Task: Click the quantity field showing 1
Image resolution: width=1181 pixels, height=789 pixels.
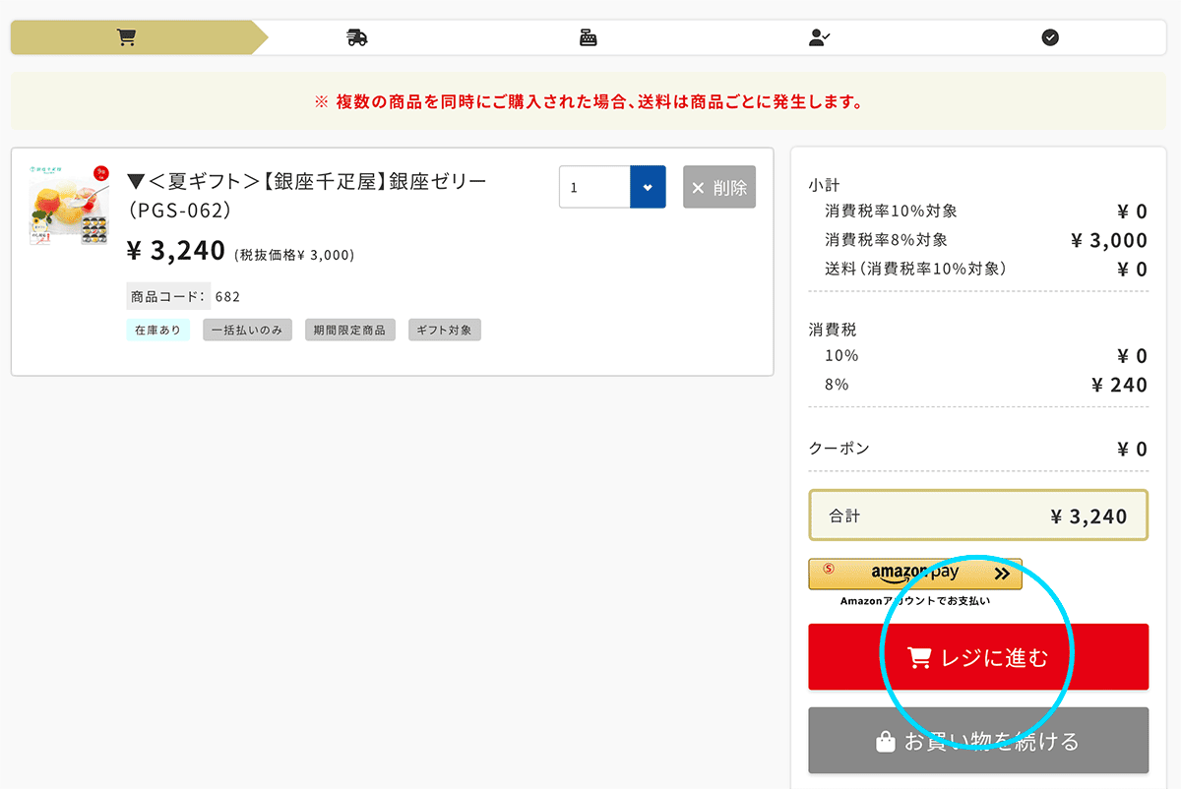Action: coord(594,187)
